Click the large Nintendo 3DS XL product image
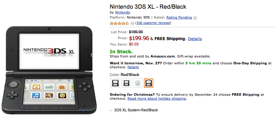The image size is (275, 117). pos(49,70)
